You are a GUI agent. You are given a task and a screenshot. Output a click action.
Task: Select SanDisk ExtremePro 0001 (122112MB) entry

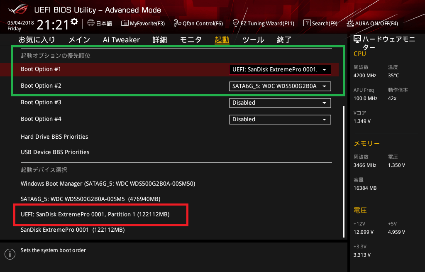(73, 230)
